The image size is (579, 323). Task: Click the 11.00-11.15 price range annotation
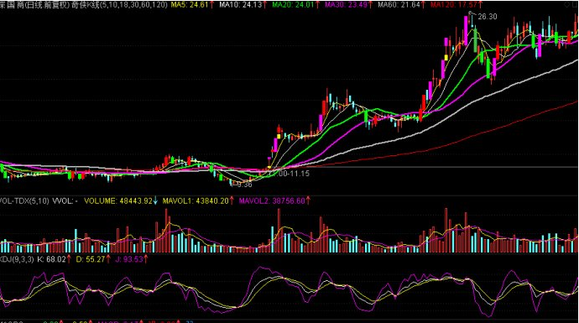coord(289,173)
